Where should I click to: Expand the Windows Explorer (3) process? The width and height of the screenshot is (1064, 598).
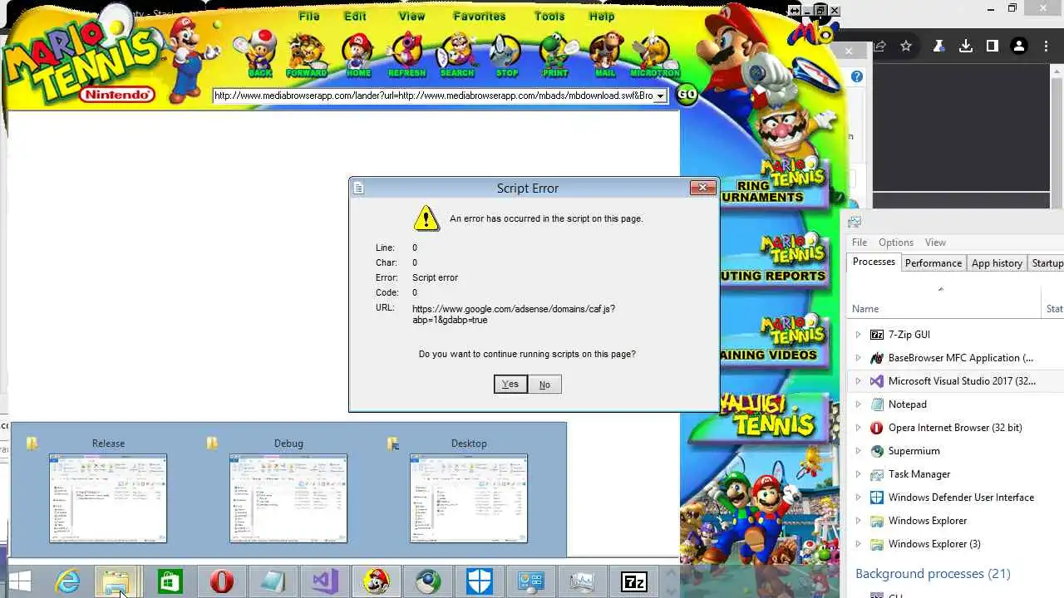click(858, 544)
